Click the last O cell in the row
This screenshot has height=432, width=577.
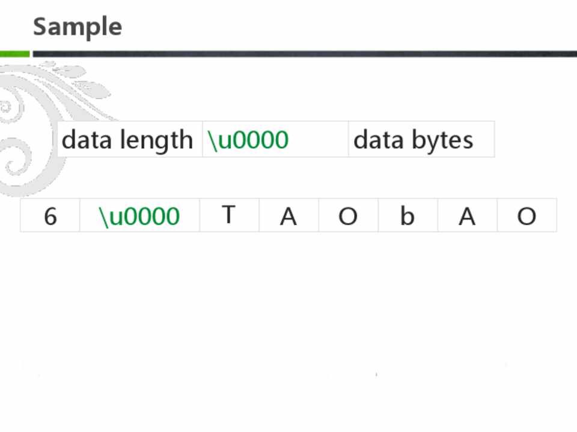pos(527,216)
